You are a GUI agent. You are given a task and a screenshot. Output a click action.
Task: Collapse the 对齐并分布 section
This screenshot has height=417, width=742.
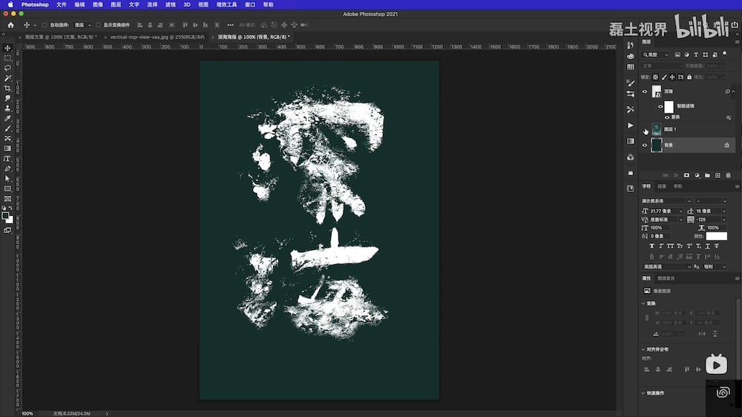point(643,349)
